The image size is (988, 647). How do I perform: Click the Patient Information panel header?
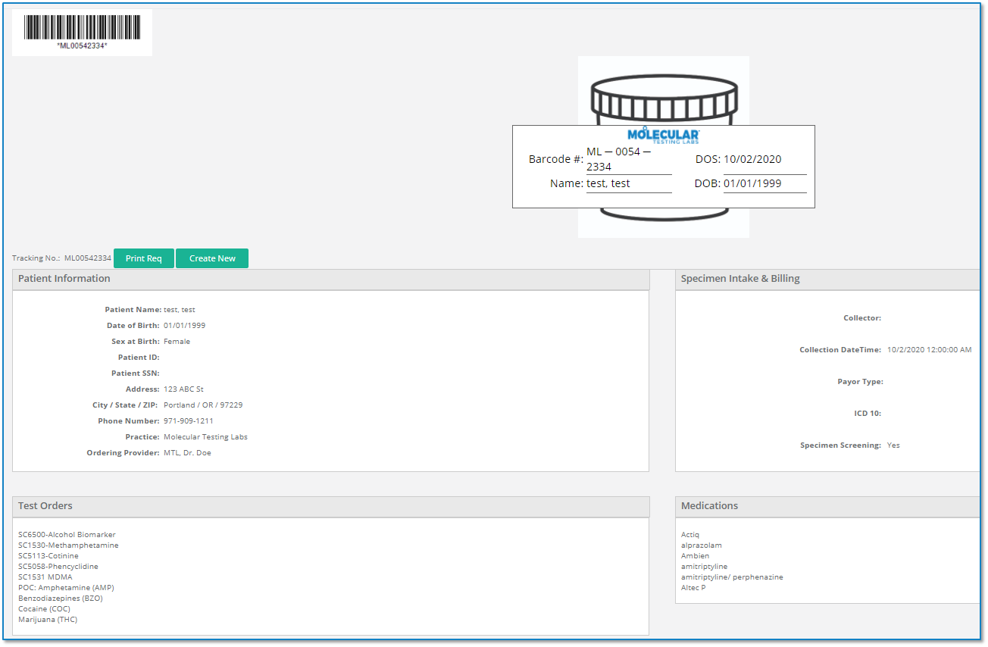[64, 279]
